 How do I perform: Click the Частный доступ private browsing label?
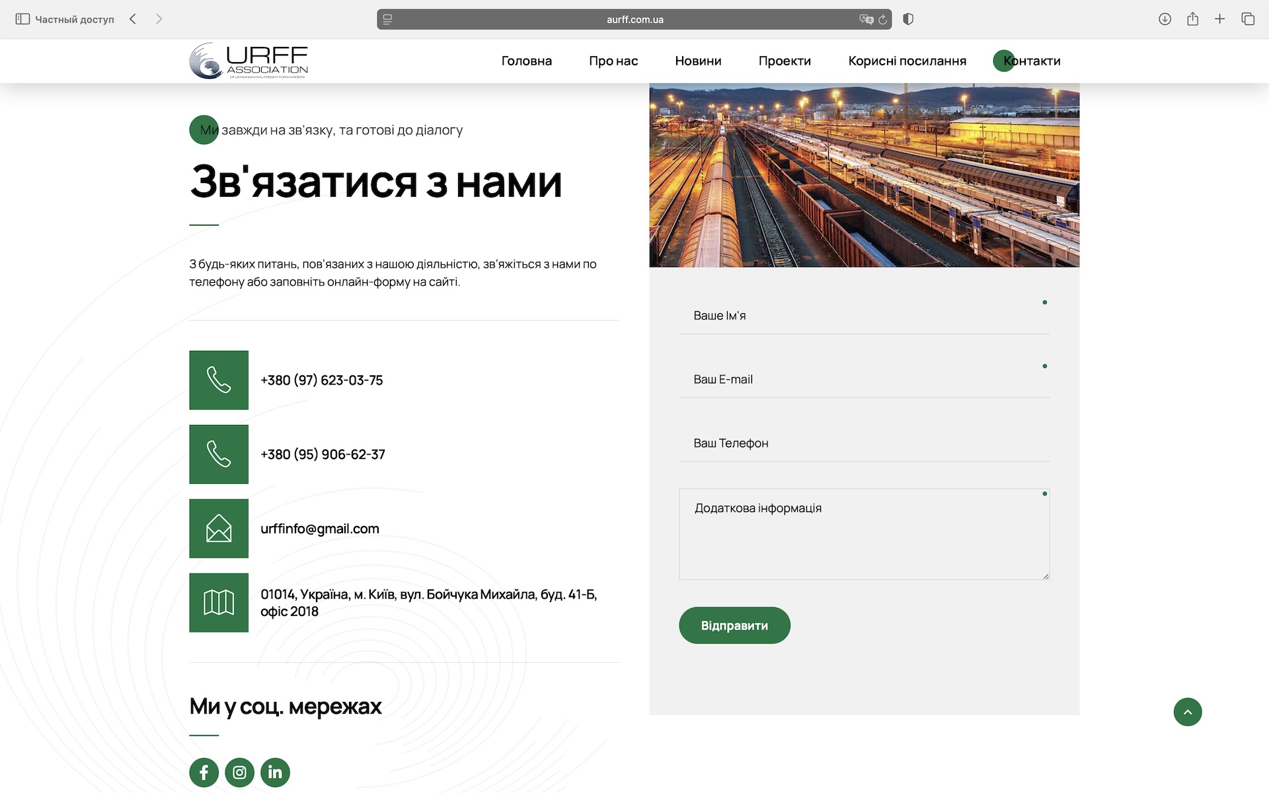[75, 19]
